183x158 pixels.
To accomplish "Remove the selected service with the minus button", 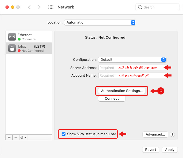I will pyautogui.click(x=16, y=137).
